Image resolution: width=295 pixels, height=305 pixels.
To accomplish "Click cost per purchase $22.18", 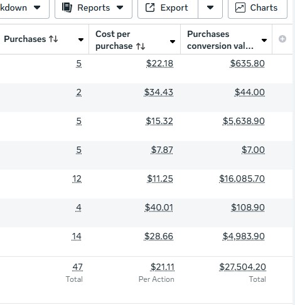I will click(x=159, y=63).
